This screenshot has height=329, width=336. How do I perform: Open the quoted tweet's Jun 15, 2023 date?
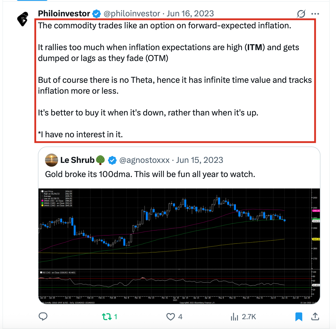click(x=199, y=160)
